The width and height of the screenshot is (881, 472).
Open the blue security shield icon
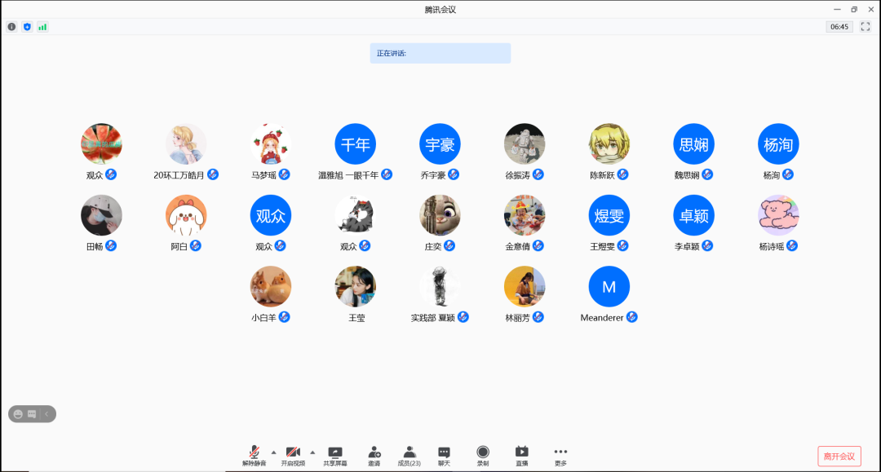(27, 27)
